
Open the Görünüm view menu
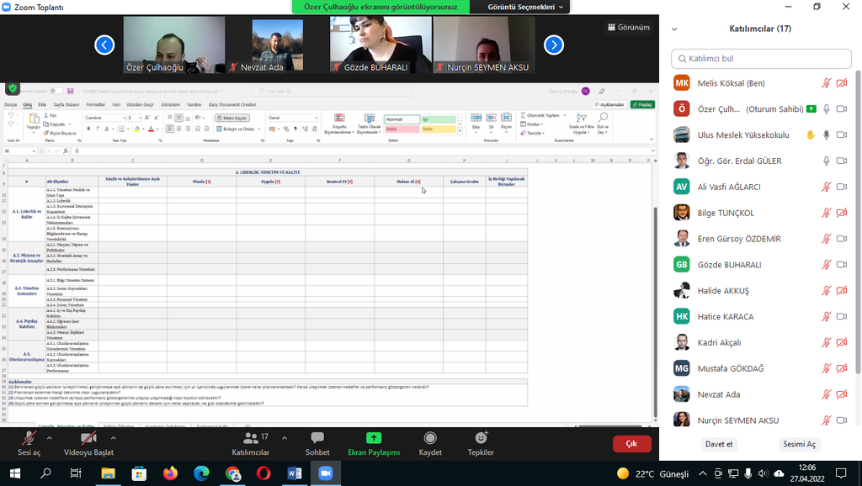[628, 27]
